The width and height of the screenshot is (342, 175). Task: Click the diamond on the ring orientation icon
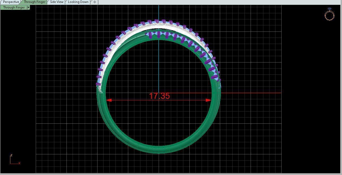tap(329, 9)
